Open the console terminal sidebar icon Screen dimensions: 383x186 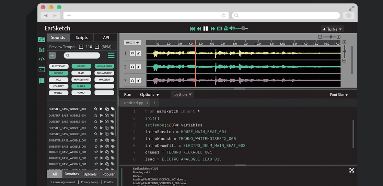click(42, 69)
